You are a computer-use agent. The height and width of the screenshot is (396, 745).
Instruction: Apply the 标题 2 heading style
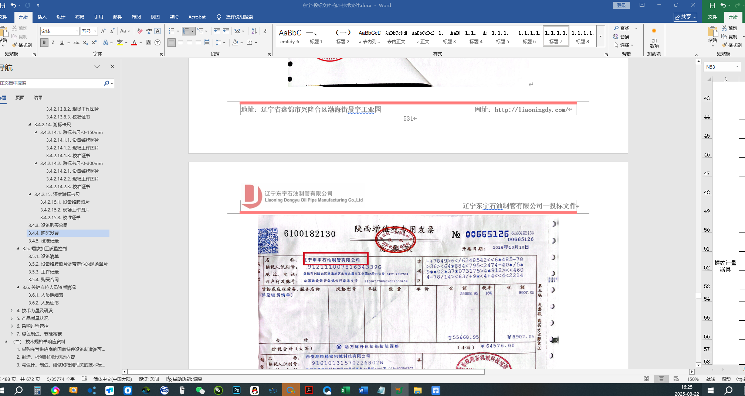tap(343, 36)
